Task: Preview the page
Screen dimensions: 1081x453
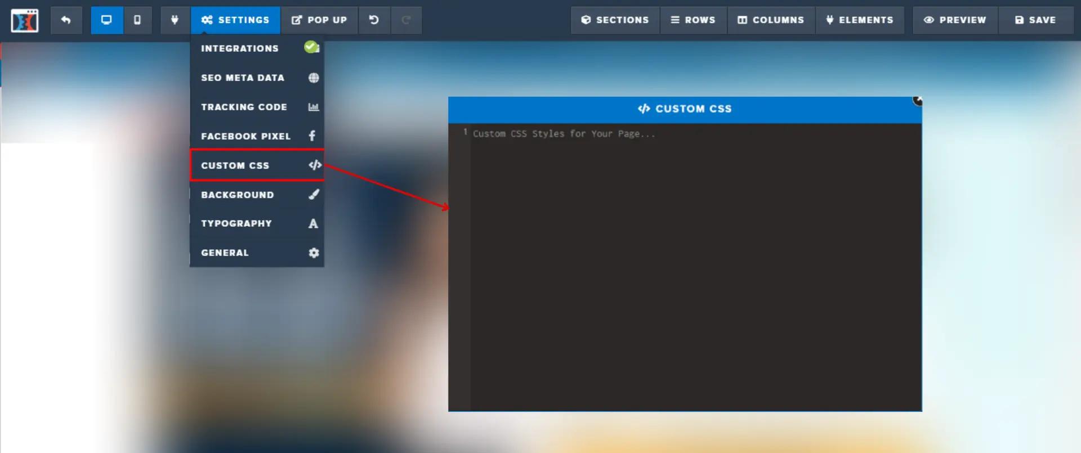Action: pyautogui.click(x=955, y=20)
